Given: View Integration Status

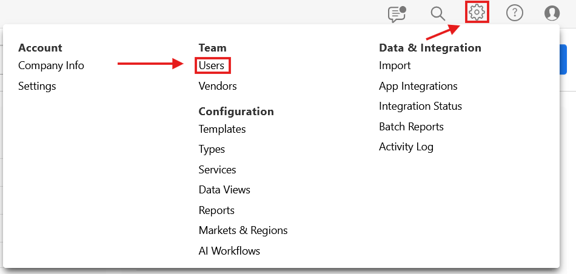Looking at the screenshot, I should 420,106.
